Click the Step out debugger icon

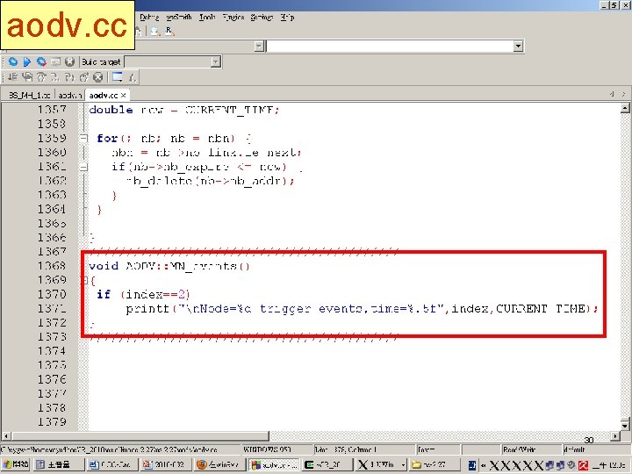point(84,77)
